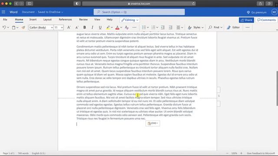Switch to the Layout tab
Image resolution: width=278 pixels, height=156 pixels.
pyautogui.click(x=47, y=19)
